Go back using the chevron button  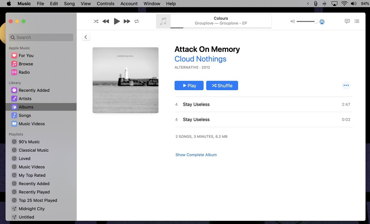(x=86, y=37)
